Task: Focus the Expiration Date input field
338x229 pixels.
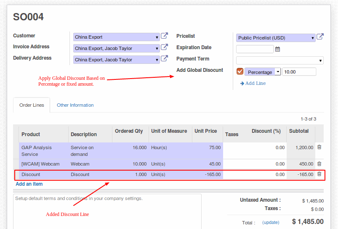Action: click(x=255, y=49)
